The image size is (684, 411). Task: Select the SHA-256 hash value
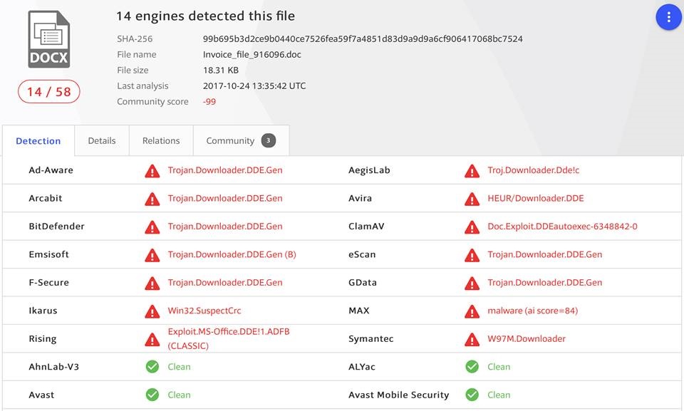click(363, 39)
